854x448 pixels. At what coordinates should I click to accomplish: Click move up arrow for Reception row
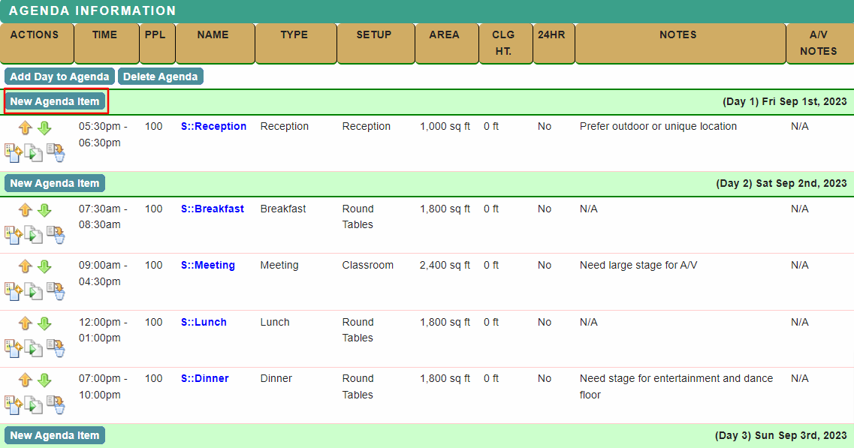point(26,128)
